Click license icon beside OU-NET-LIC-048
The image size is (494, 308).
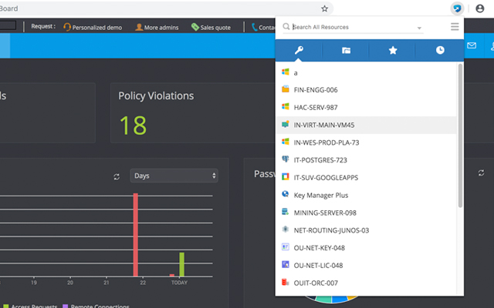click(286, 264)
